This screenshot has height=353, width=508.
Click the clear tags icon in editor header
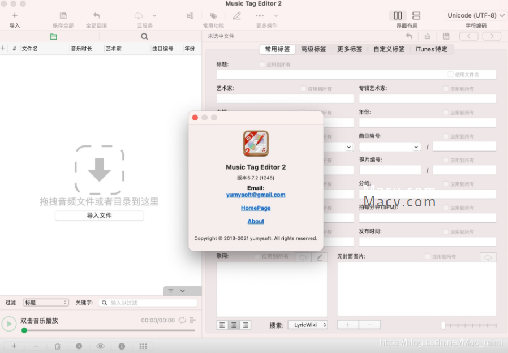click(428, 36)
